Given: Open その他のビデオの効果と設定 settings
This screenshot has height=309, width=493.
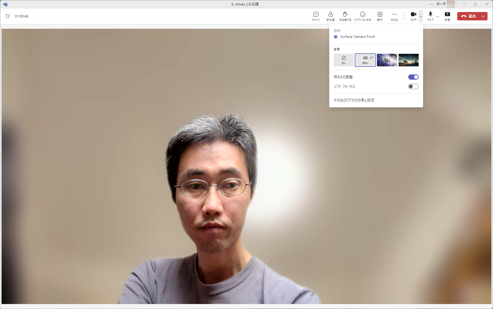Looking at the screenshot, I should 354,100.
